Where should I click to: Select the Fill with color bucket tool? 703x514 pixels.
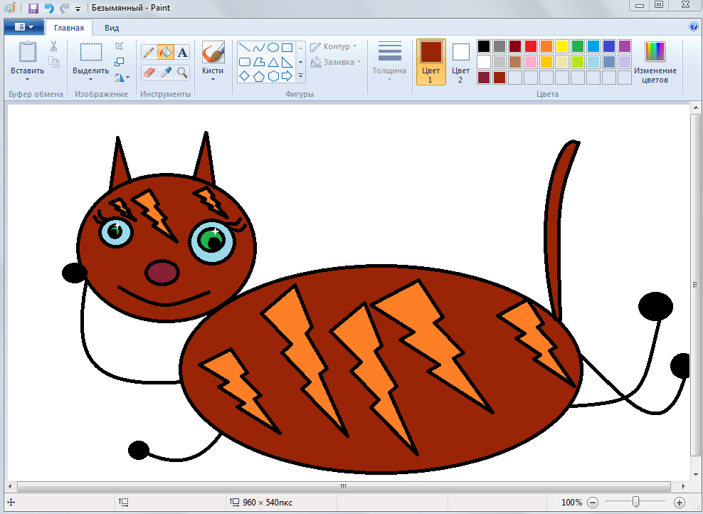tap(165, 52)
